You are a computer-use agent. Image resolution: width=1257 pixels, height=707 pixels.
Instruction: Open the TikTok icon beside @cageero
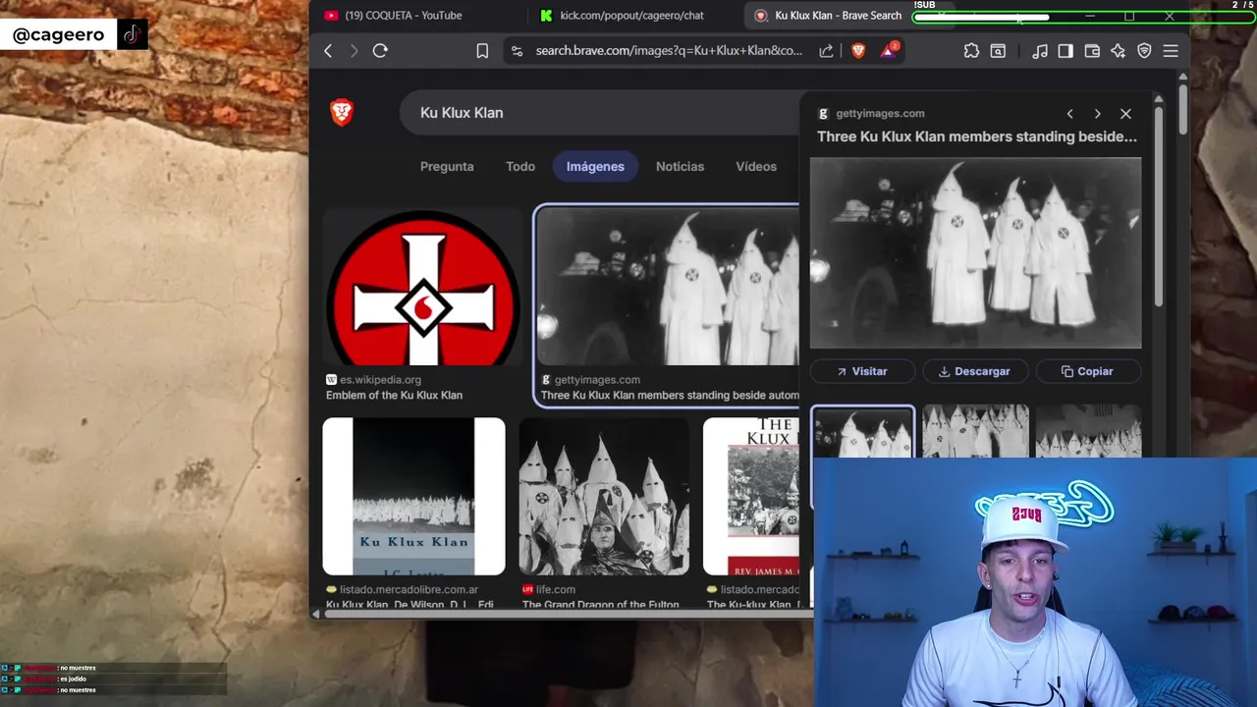click(133, 34)
